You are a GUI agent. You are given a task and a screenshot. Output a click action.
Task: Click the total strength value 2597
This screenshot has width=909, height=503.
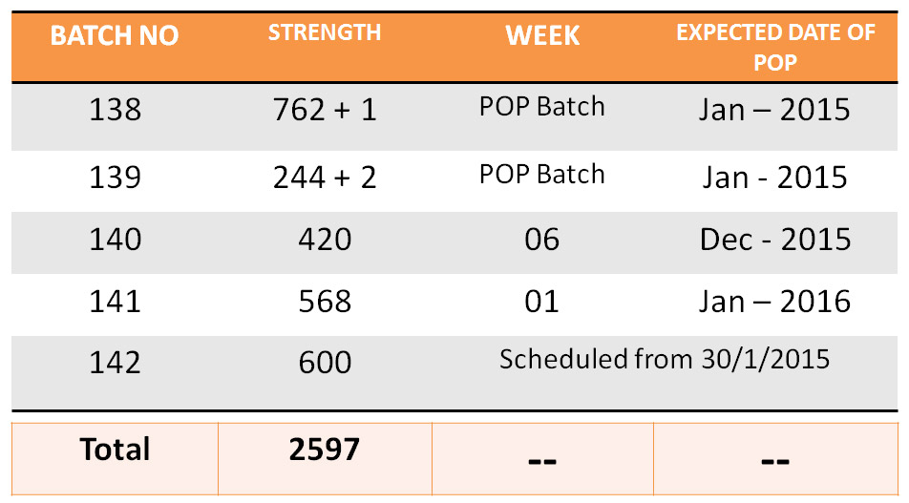pyautogui.click(x=325, y=449)
